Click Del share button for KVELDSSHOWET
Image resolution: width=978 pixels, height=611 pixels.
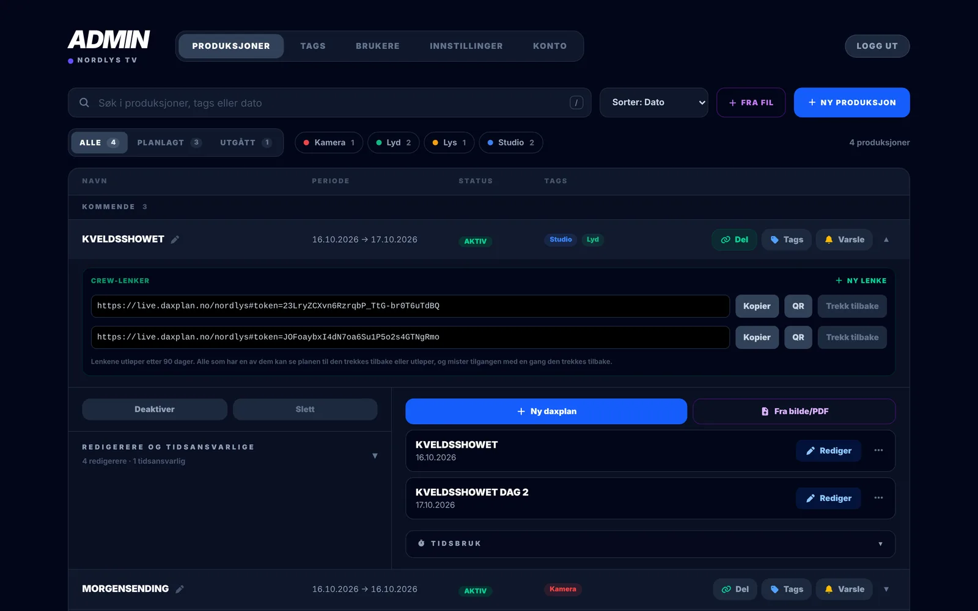[x=734, y=240]
